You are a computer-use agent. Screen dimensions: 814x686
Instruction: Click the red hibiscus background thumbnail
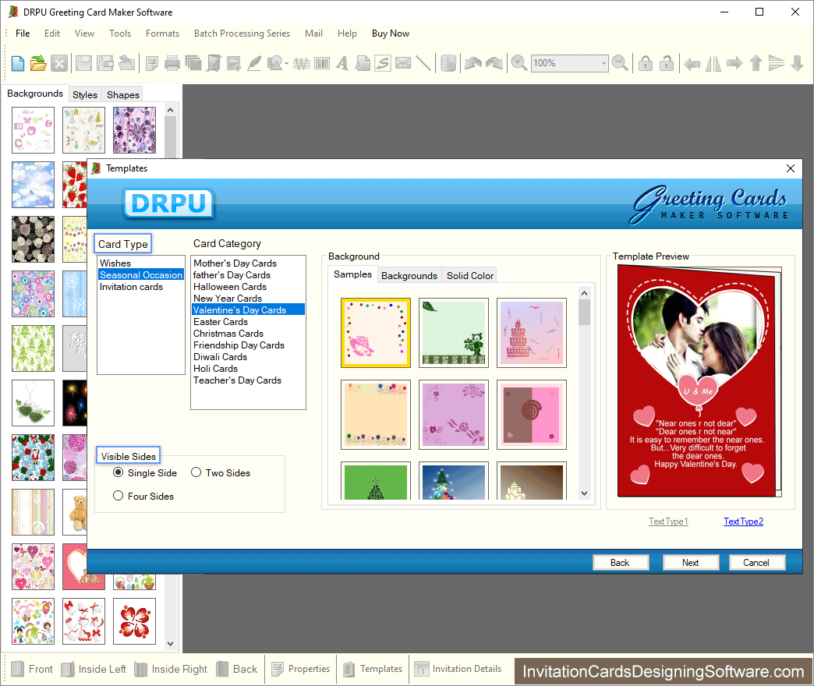coord(134,621)
